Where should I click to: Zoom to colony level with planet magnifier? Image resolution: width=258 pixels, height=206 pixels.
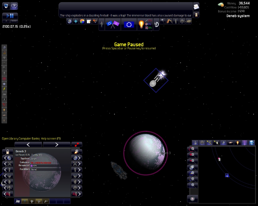click(192, 167)
